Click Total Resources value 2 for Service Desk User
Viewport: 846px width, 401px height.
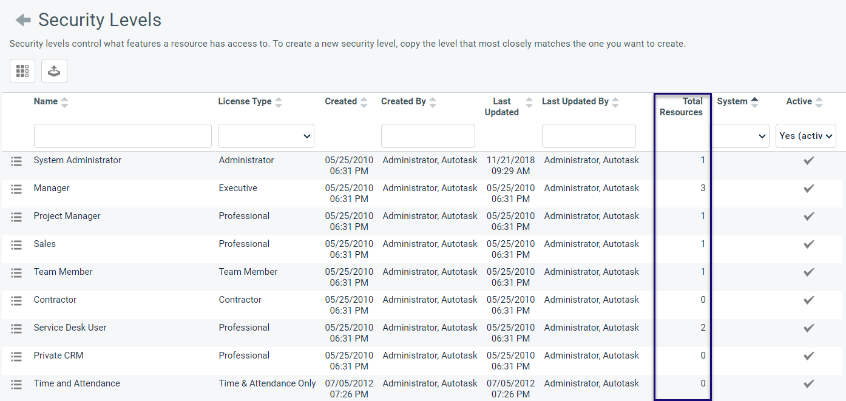pyautogui.click(x=703, y=328)
